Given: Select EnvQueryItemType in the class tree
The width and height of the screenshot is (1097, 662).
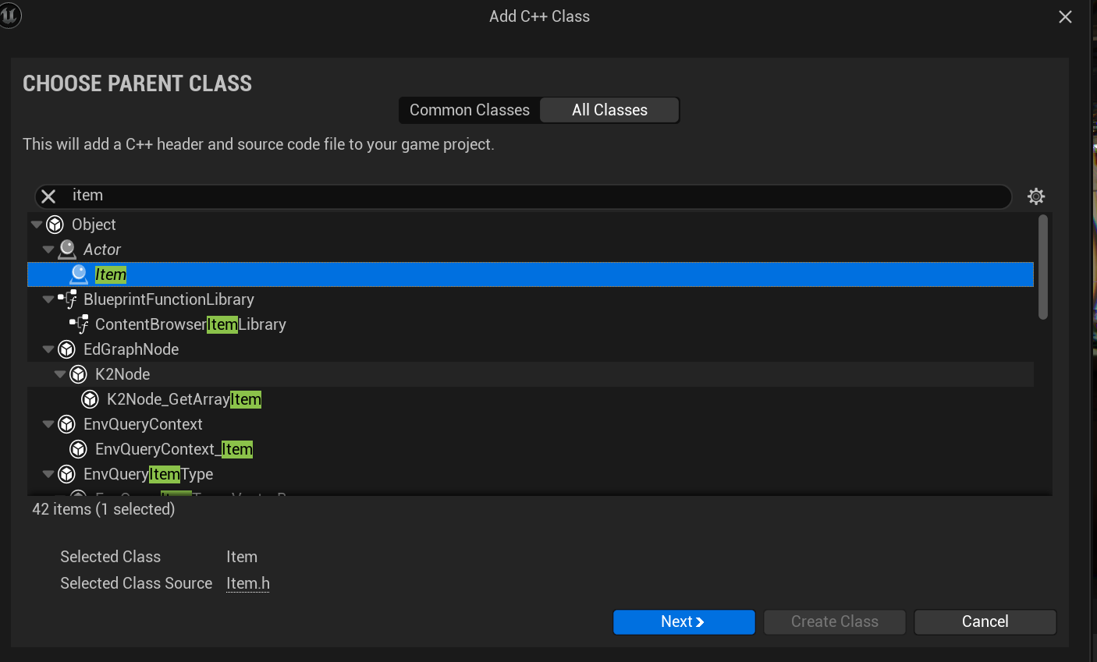Looking at the screenshot, I should [148, 474].
